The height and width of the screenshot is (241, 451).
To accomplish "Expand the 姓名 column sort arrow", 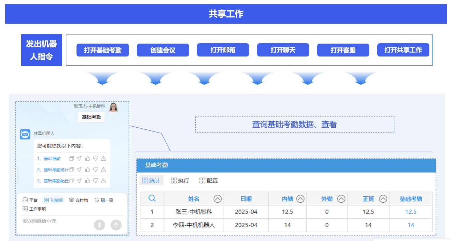I will pos(218,199).
